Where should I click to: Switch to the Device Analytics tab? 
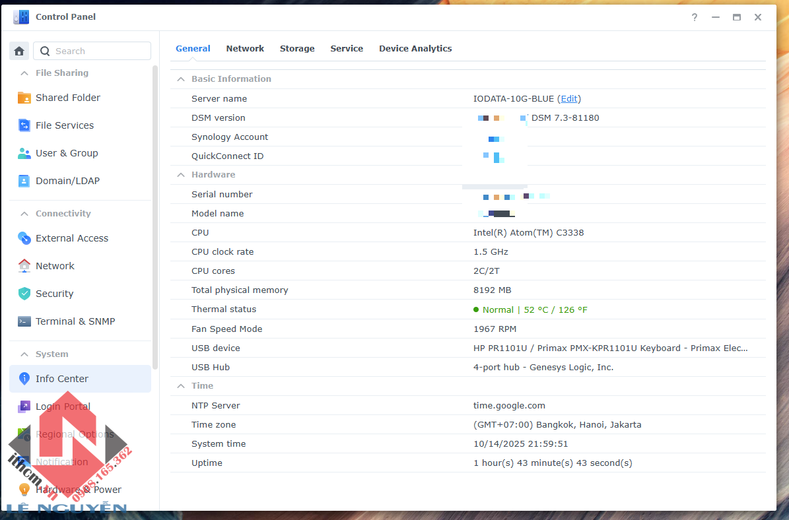pyautogui.click(x=415, y=48)
